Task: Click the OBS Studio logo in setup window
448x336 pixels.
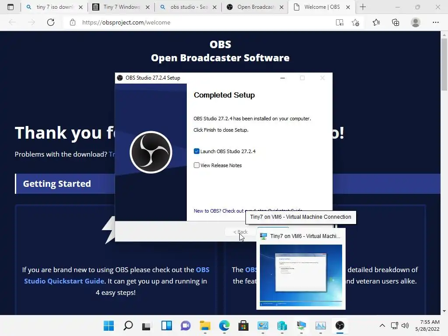Action: coord(151,152)
